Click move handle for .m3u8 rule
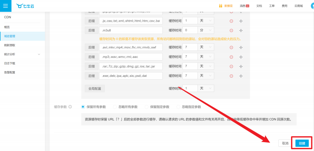The image size is (314, 151). pyautogui.click(x=241, y=30)
